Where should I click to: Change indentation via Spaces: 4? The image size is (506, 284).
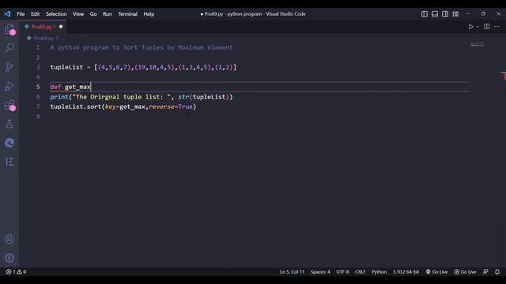click(320, 271)
